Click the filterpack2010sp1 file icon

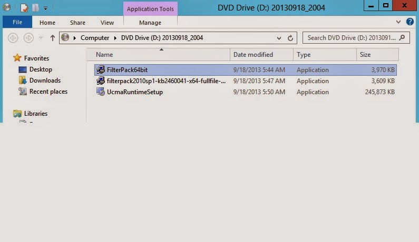pyautogui.click(x=101, y=81)
